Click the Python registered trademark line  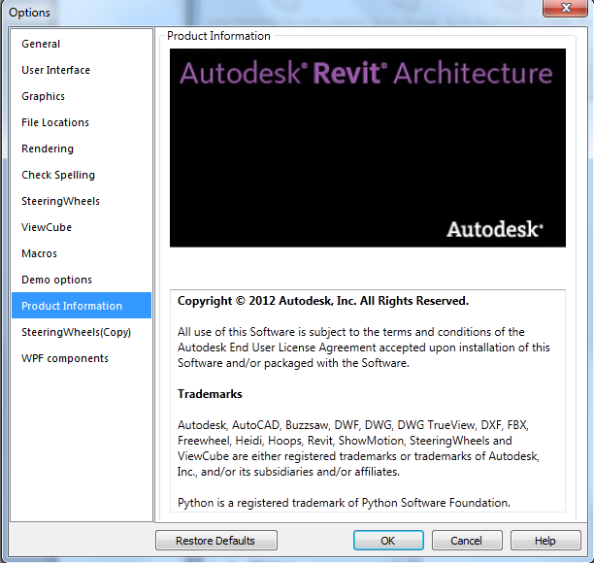coord(344,503)
